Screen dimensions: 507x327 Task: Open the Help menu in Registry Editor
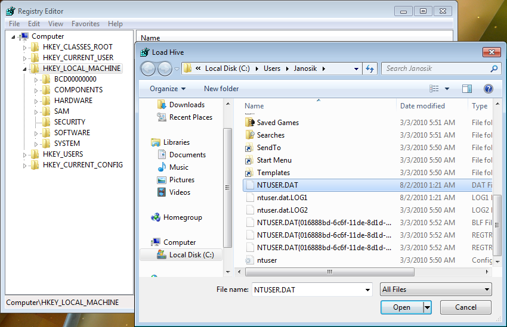pos(115,24)
